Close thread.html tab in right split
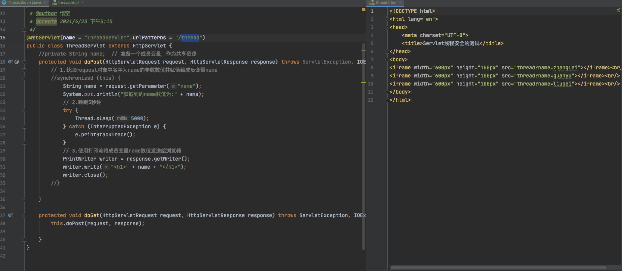The image size is (622, 271). coord(400,2)
